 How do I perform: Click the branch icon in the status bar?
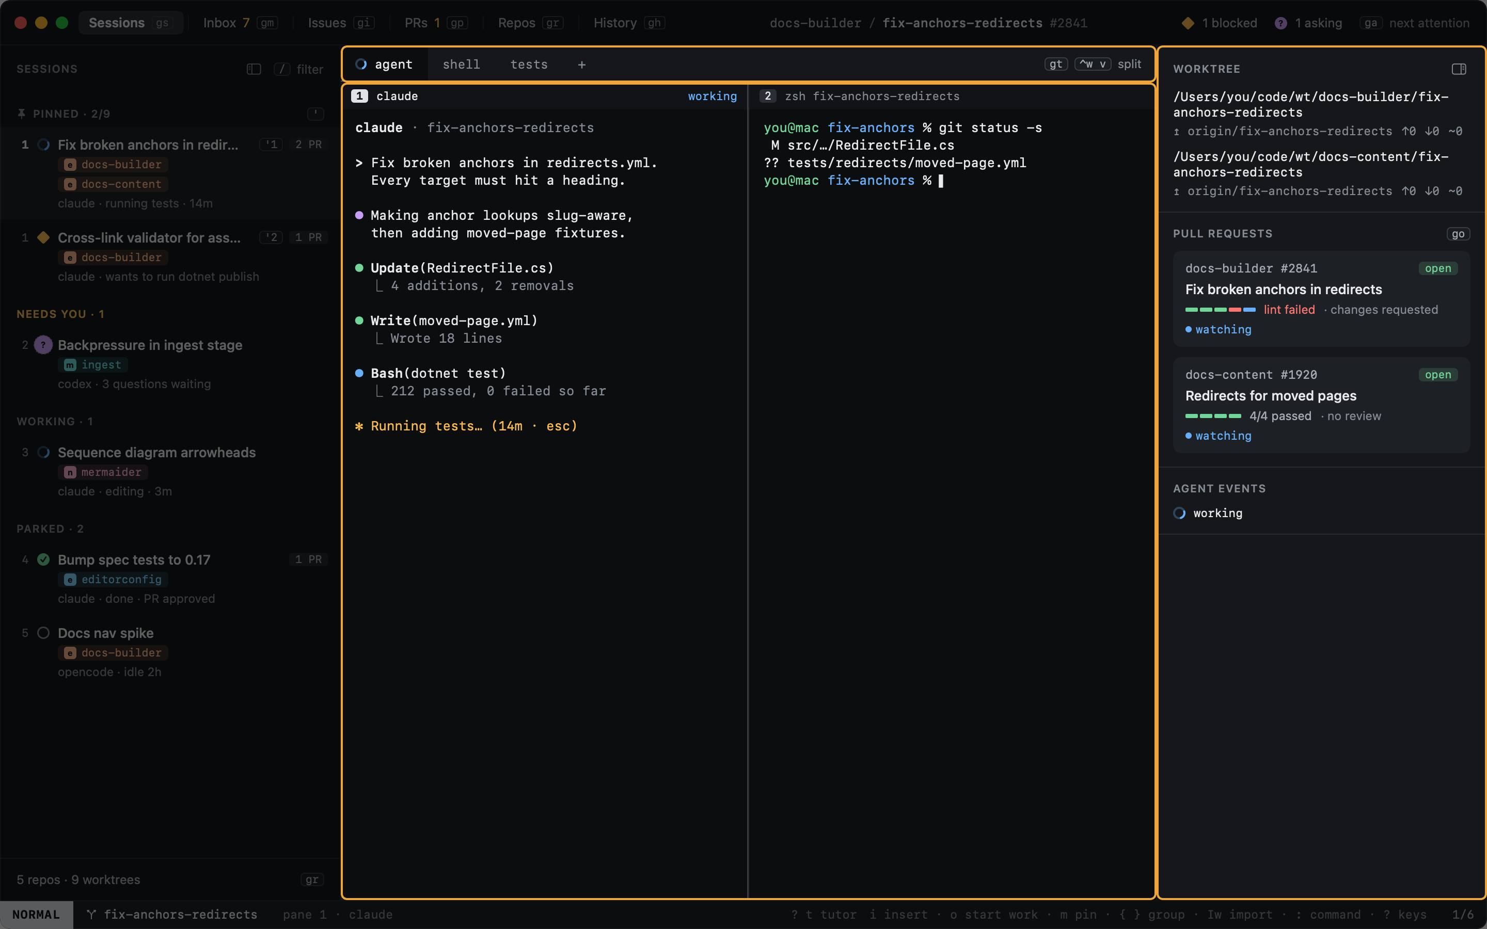(91, 914)
